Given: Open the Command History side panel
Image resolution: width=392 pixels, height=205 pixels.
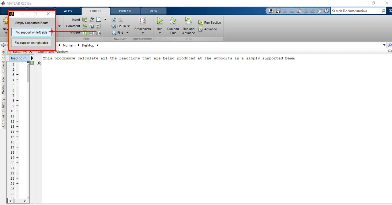Looking at the screenshot, I should (3, 112).
